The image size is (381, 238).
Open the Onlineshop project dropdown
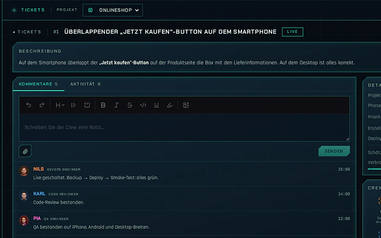click(112, 10)
